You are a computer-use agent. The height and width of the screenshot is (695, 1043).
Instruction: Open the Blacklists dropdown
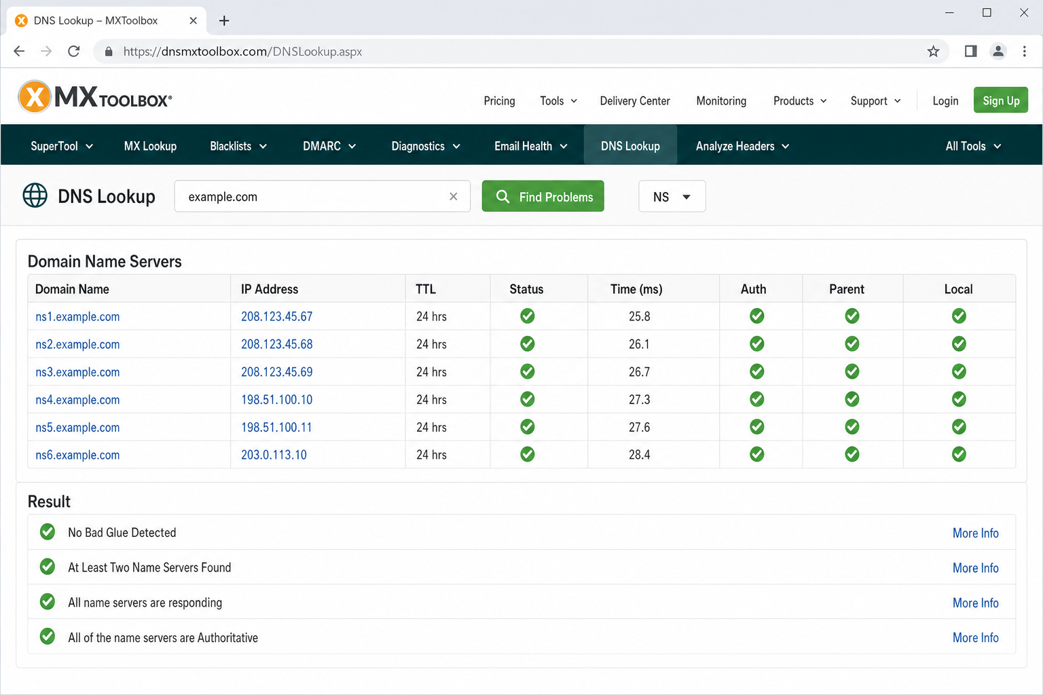238,146
